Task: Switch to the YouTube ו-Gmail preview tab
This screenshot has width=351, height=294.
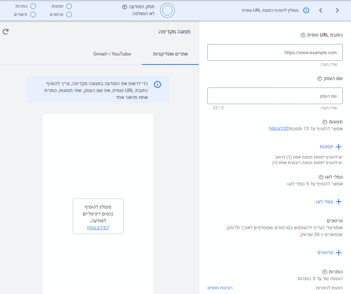Action: pyautogui.click(x=112, y=54)
